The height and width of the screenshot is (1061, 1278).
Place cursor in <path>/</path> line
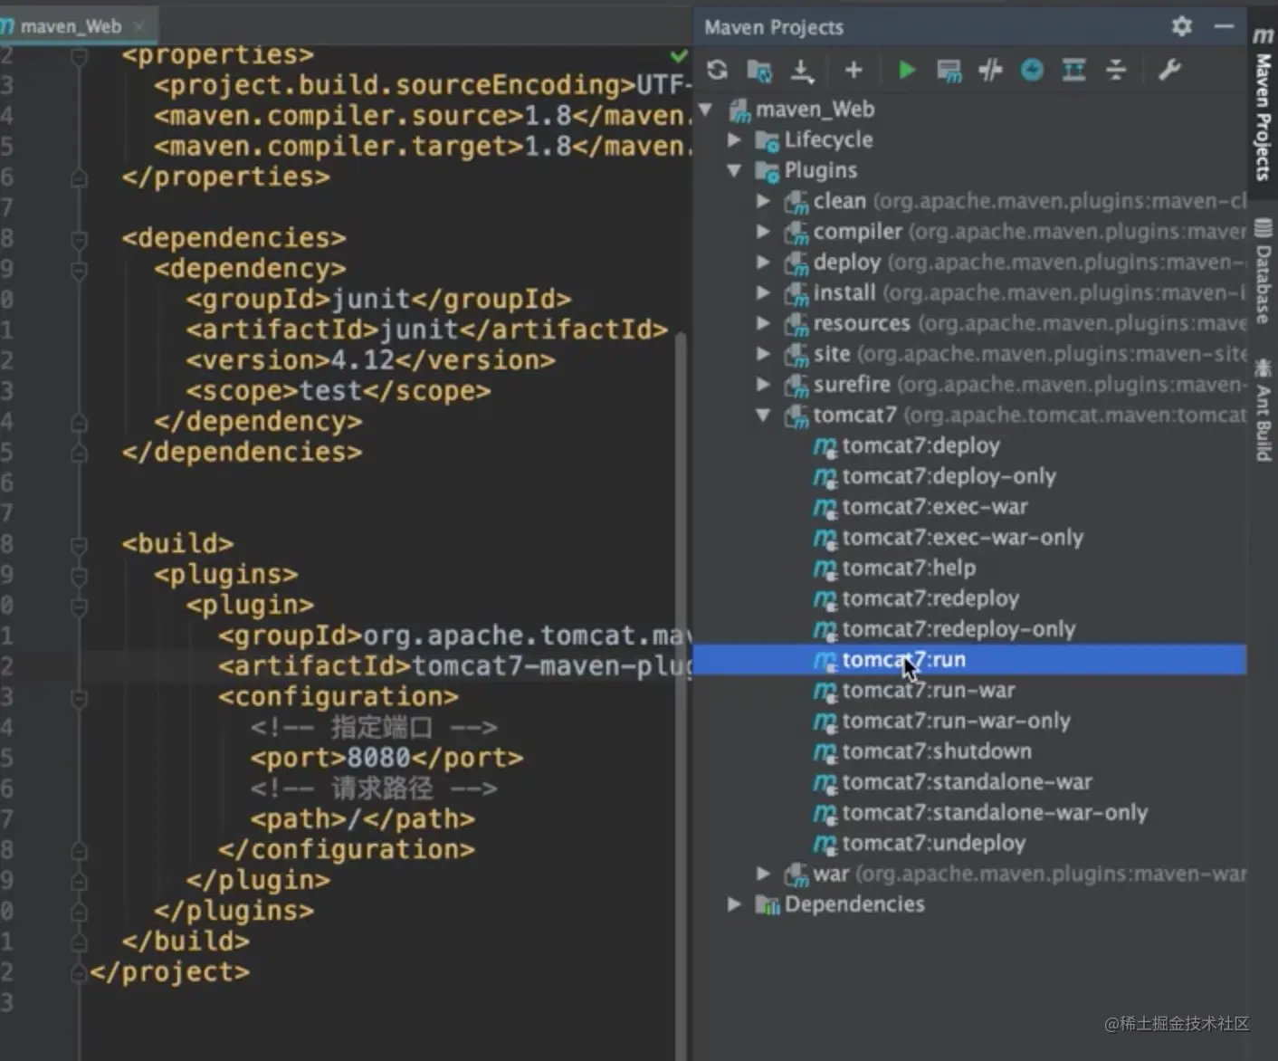coord(362,819)
